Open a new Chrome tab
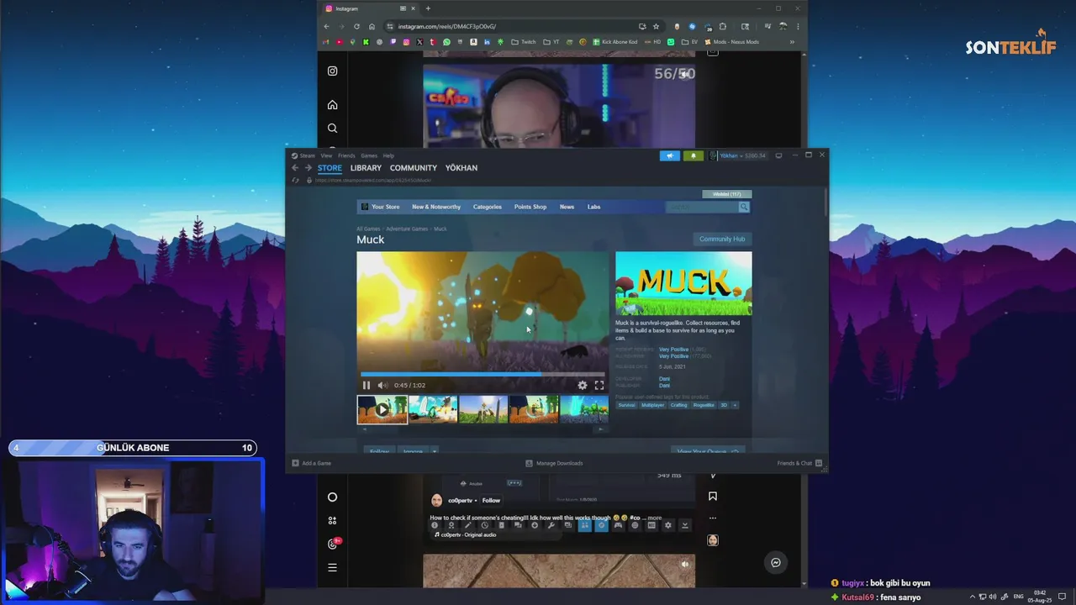The width and height of the screenshot is (1076, 605). 428,8
